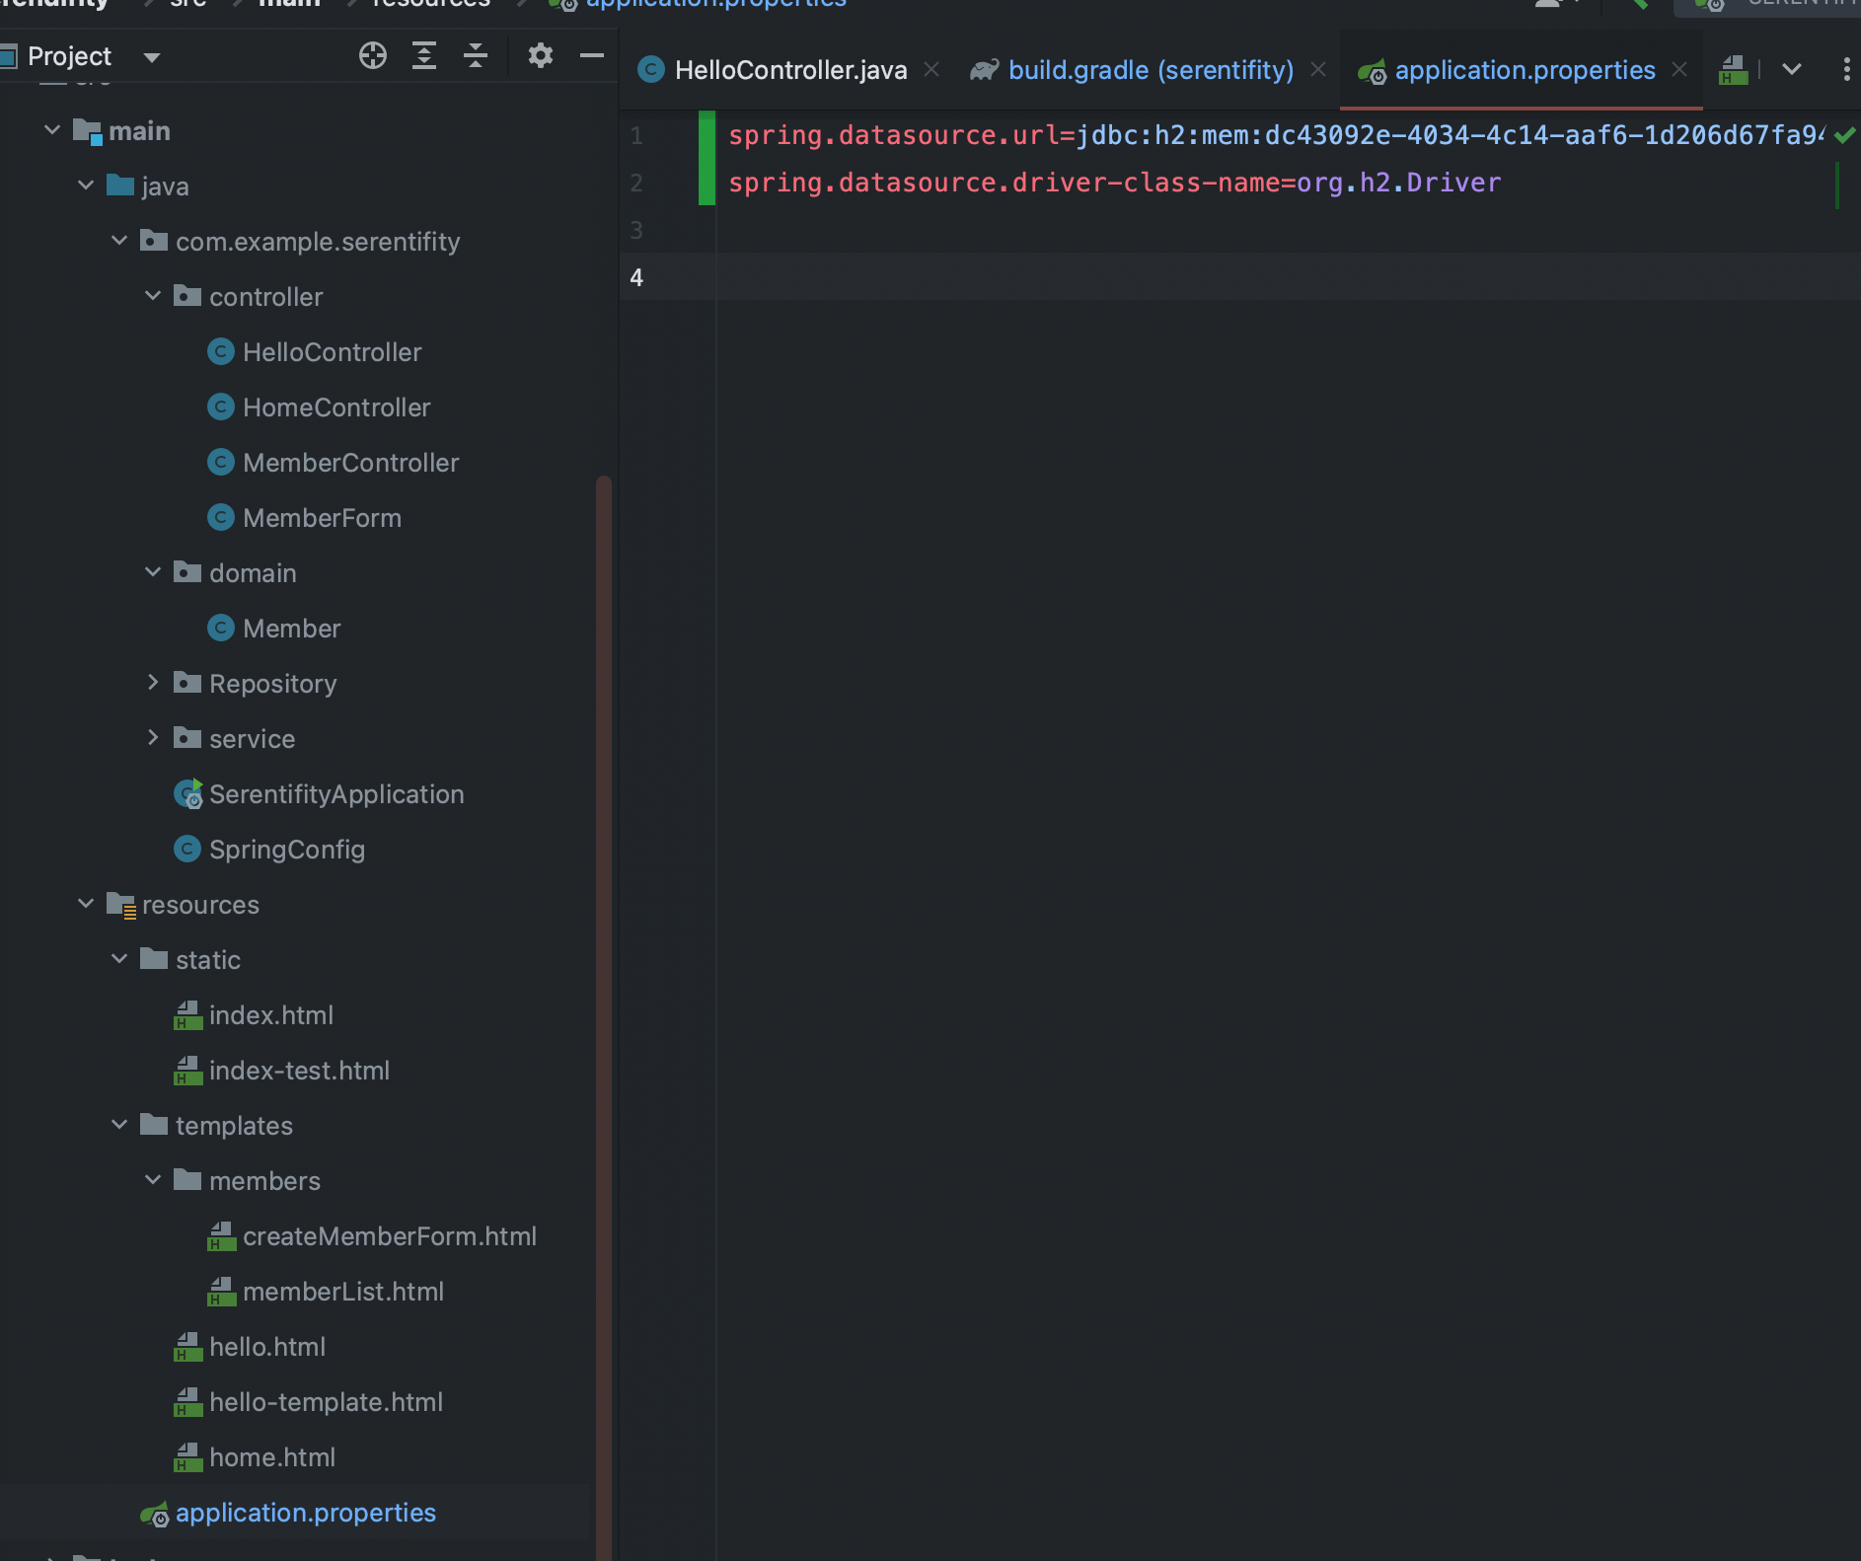The image size is (1861, 1561).
Task: Click the controller package label
Action: click(265, 297)
